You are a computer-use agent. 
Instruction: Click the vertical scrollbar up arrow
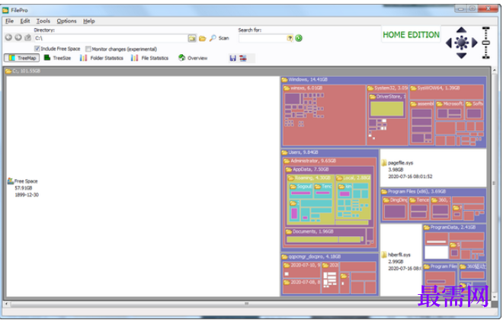pyautogui.click(x=495, y=70)
